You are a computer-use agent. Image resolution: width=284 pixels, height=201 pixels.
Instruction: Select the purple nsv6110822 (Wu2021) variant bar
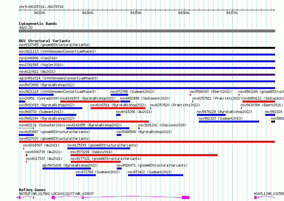pos(147,75)
